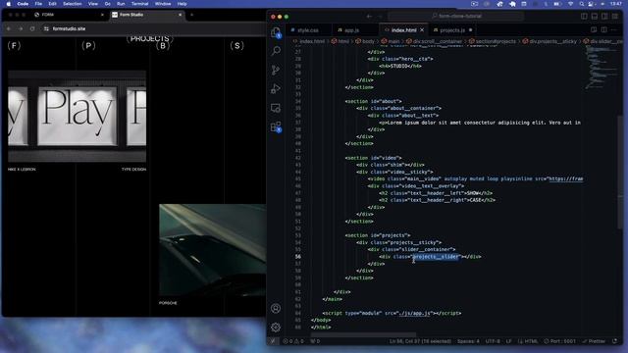Screen dimensions: 628x353
Task: Reload the formstudio.site page
Action: tap(32, 28)
